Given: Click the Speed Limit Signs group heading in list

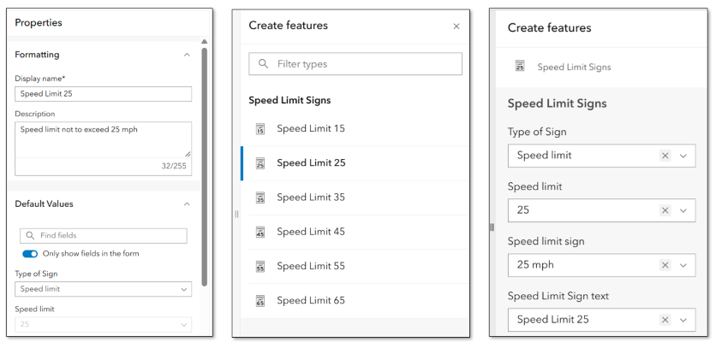Looking at the screenshot, I should click(289, 100).
